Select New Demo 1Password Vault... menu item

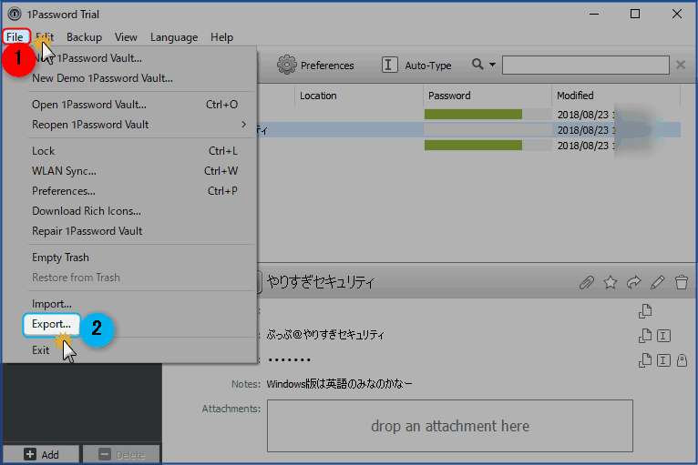coord(141,78)
